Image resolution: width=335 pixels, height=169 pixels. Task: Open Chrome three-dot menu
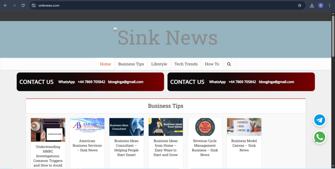click(329, 5)
